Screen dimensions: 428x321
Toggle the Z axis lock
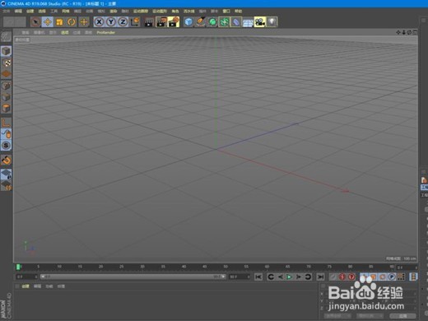coord(123,22)
